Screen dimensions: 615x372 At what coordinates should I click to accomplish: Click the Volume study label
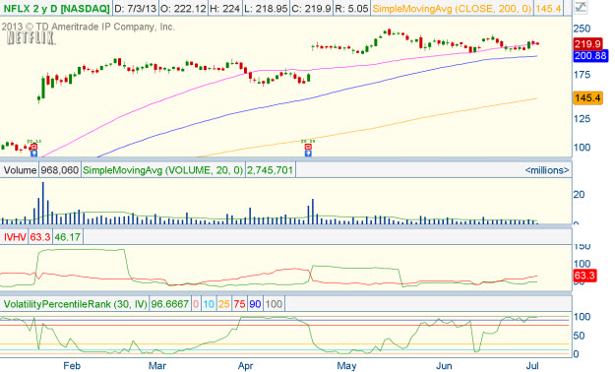click(20, 170)
